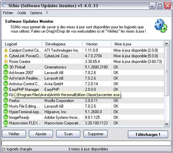This screenshot has height=153, width=173.
Task: Sort by the Logiciel column header
Action: pyautogui.click(x=22, y=44)
